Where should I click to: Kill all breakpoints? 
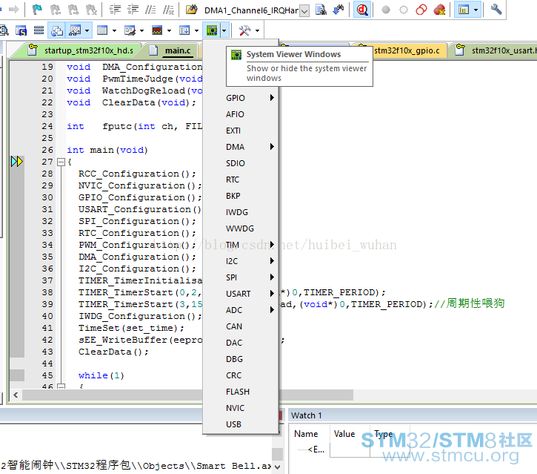coord(439,10)
